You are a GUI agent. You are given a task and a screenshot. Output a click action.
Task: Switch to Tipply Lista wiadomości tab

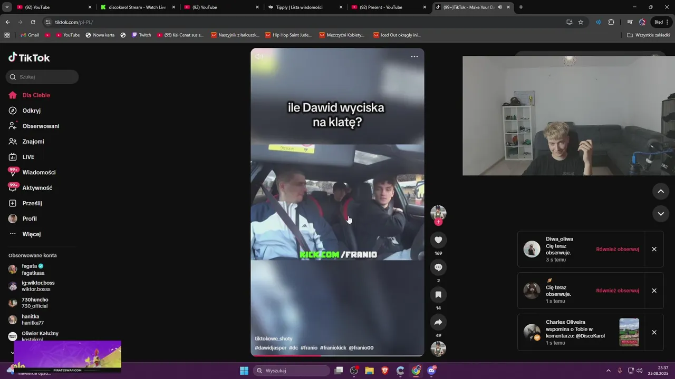click(304, 7)
